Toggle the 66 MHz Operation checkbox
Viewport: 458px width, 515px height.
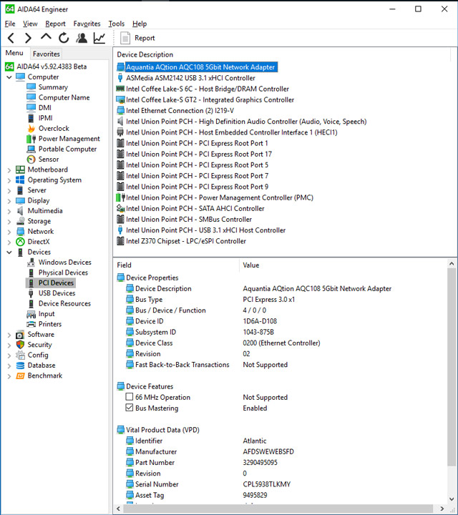[x=130, y=397]
